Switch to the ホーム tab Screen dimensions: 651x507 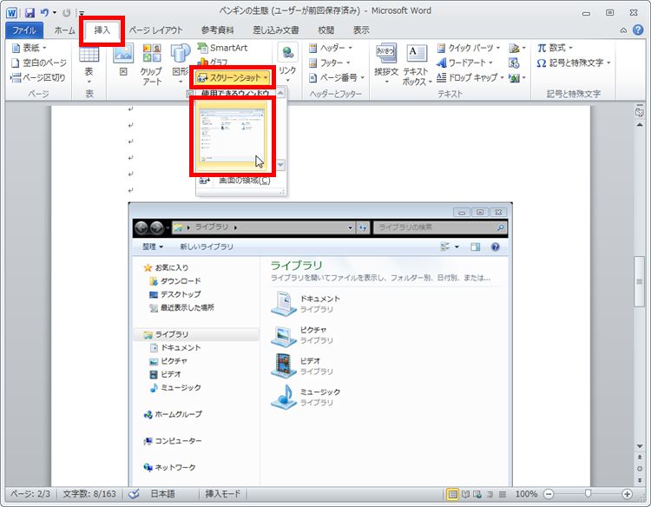(65, 30)
